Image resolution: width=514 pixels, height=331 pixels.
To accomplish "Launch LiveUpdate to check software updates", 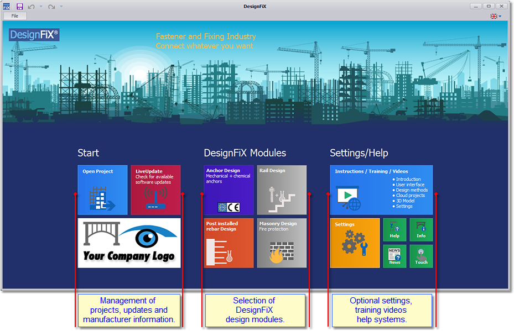I will click(x=155, y=190).
